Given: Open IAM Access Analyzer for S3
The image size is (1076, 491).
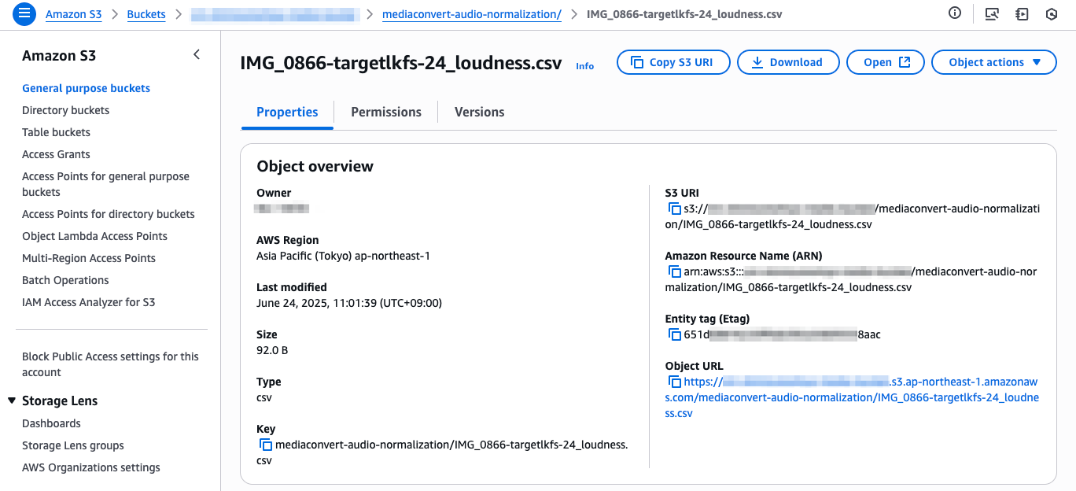Looking at the screenshot, I should point(88,302).
